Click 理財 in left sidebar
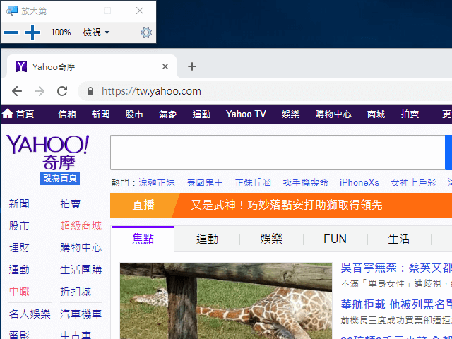The image size is (452, 339). point(19,248)
